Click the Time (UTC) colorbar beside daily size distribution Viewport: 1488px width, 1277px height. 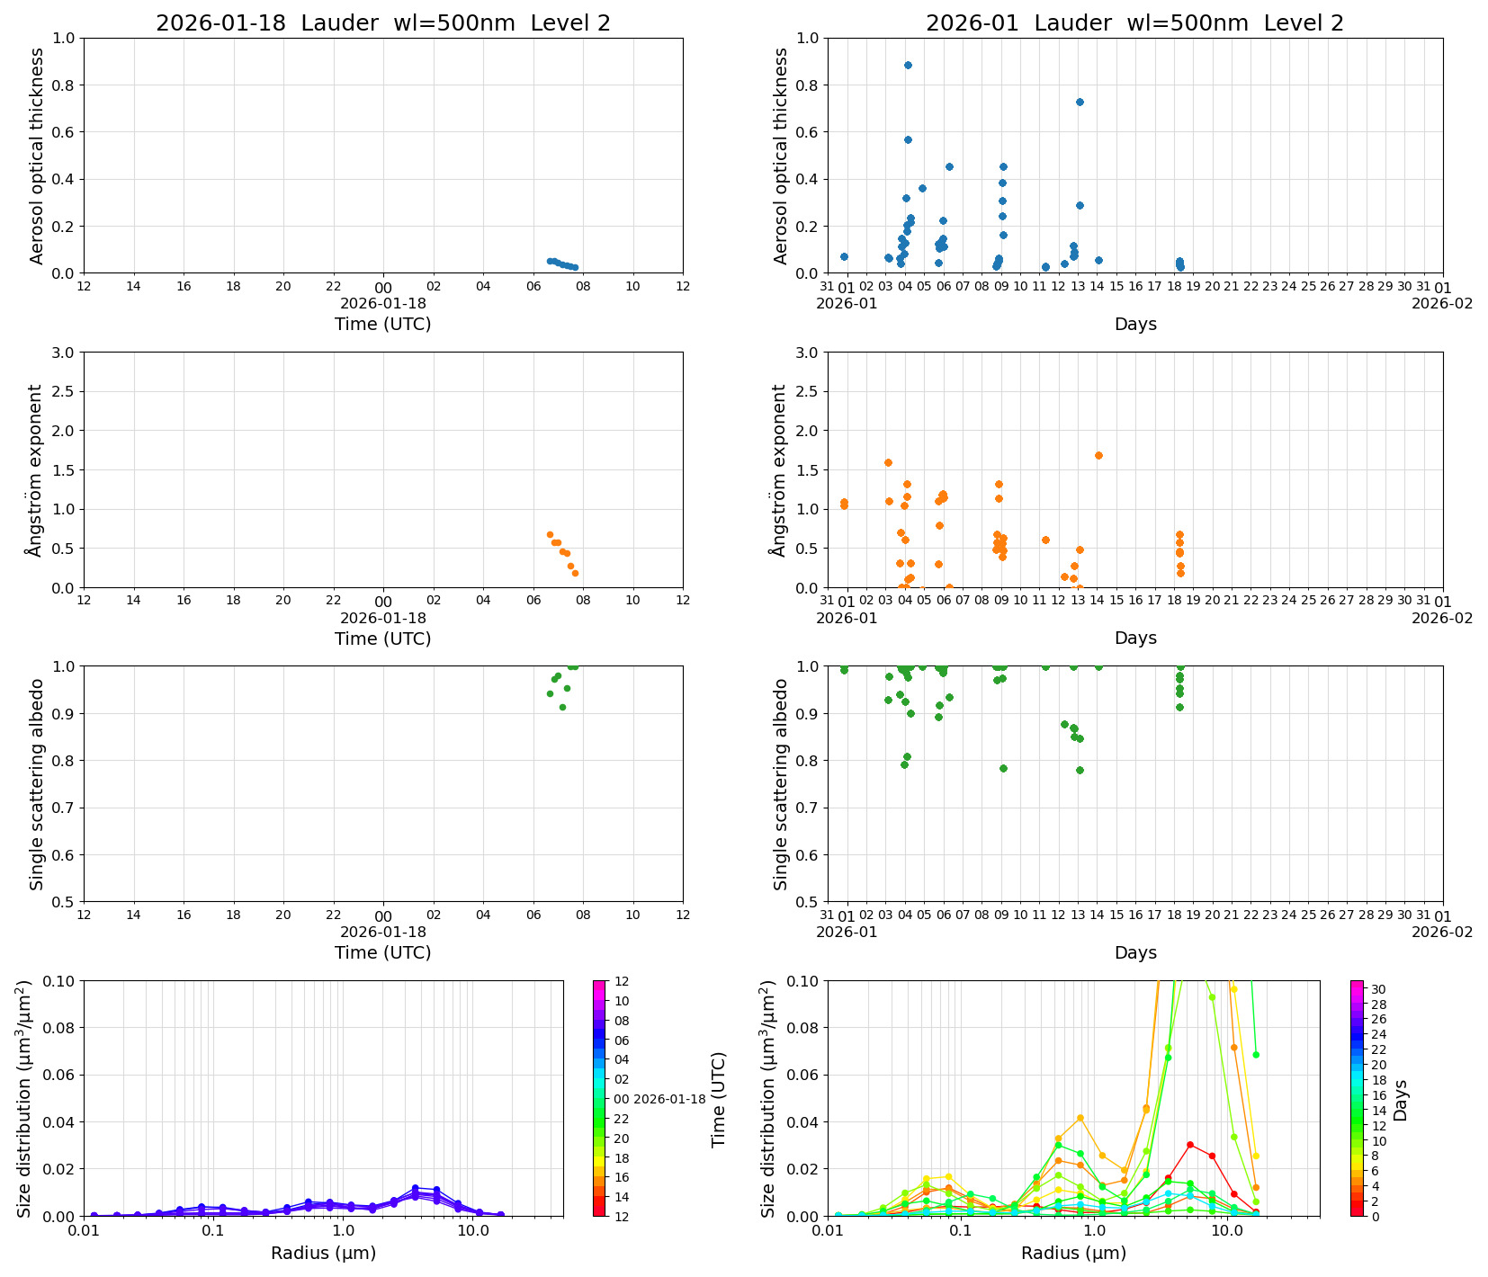[600, 1097]
